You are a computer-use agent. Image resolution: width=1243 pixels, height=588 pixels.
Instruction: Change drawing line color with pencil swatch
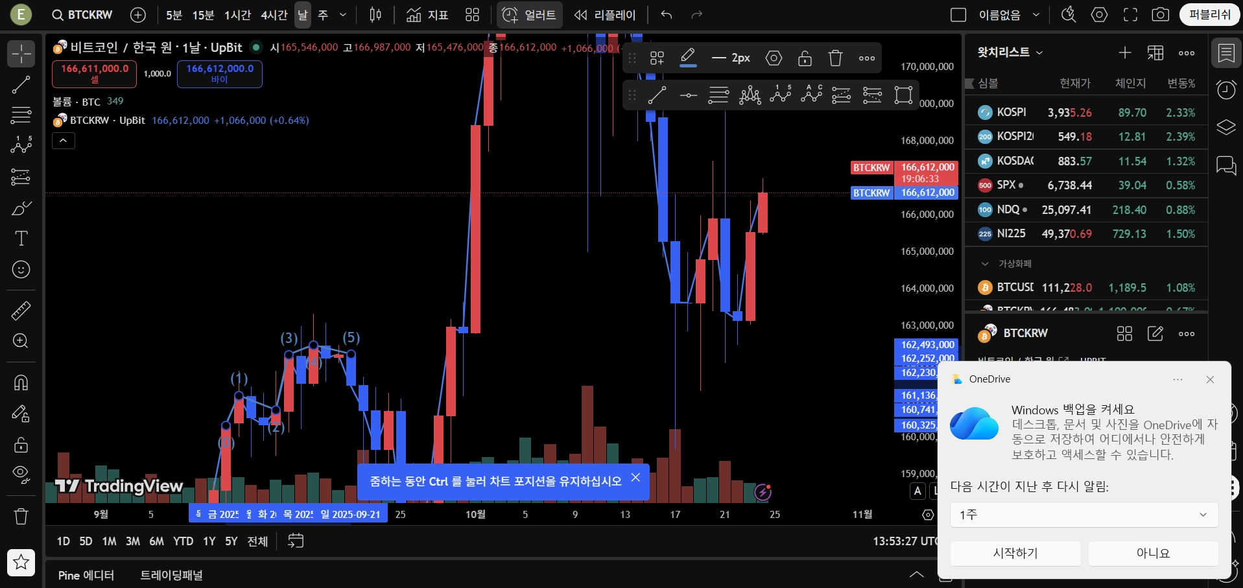688,58
